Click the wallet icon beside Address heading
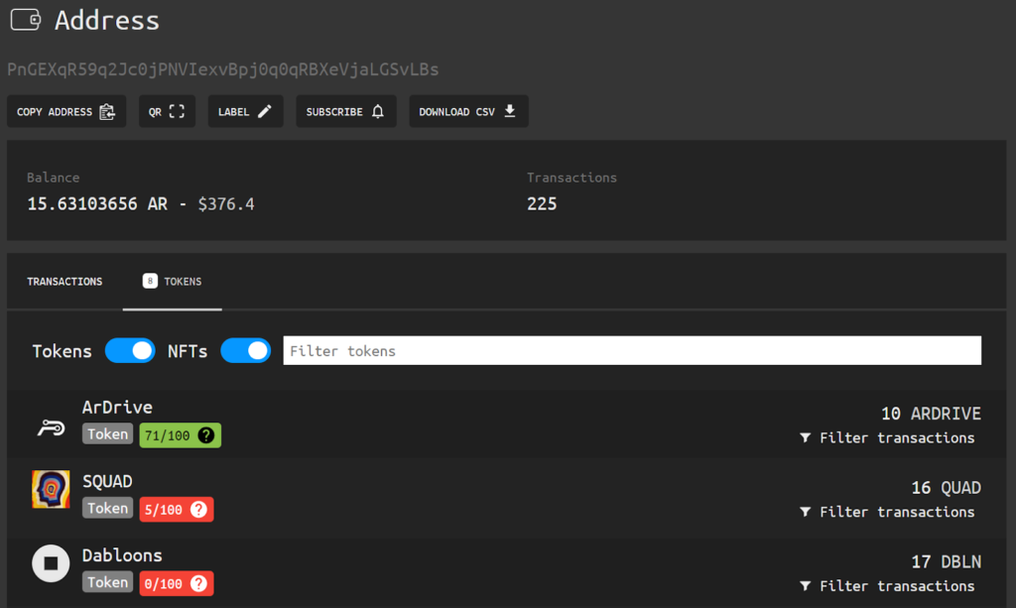 coord(25,20)
